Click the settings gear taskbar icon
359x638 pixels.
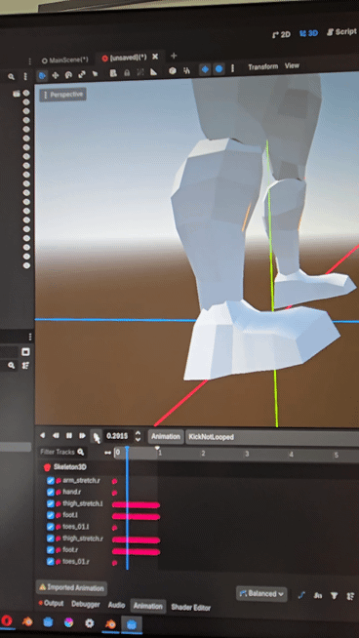point(90,623)
